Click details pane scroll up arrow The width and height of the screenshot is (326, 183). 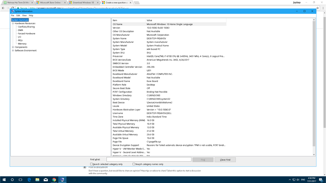[314, 20]
